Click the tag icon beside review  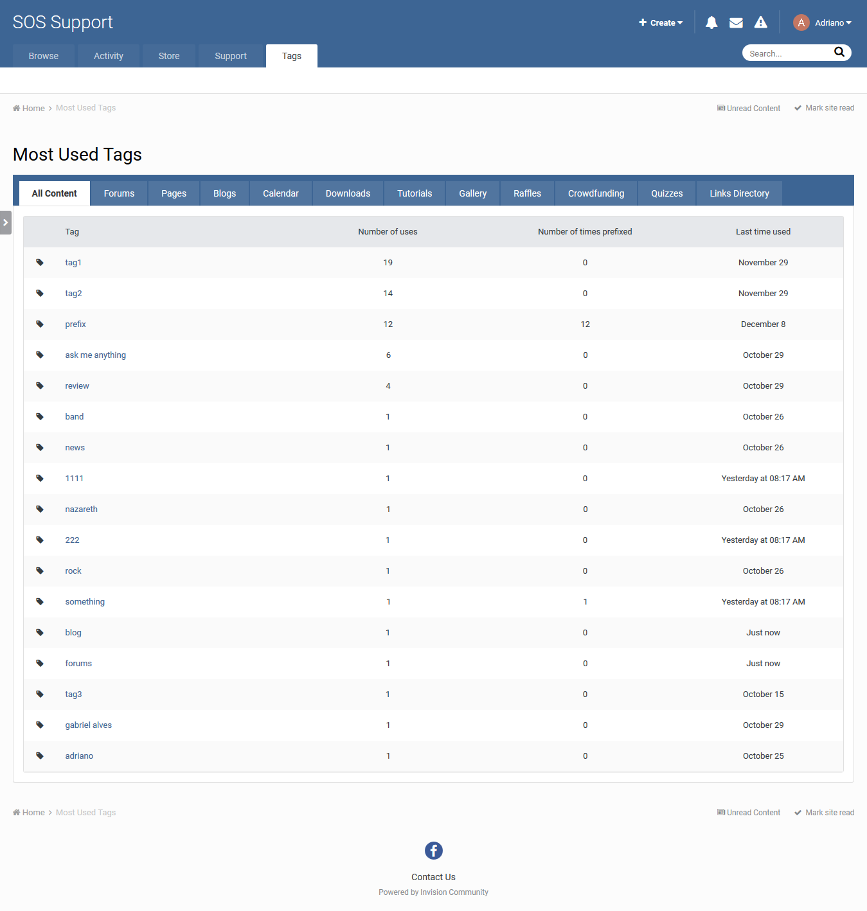pyautogui.click(x=40, y=385)
